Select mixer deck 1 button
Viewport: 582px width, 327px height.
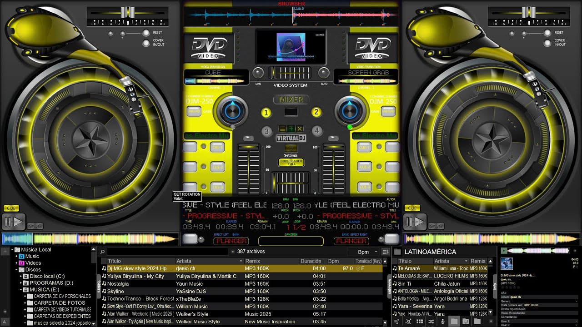coord(266,113)
